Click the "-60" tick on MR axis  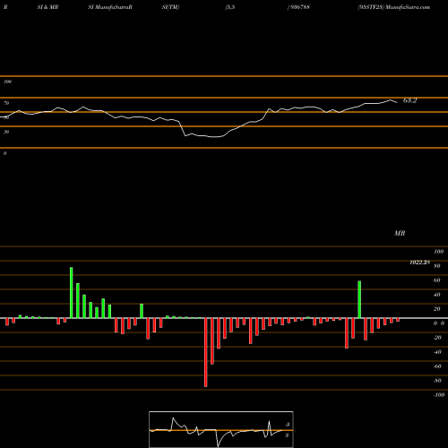(437, 366)
